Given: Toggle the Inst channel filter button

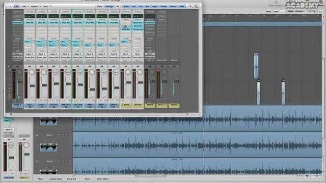Looking at the screenshot, I should [x=134, y=7].
